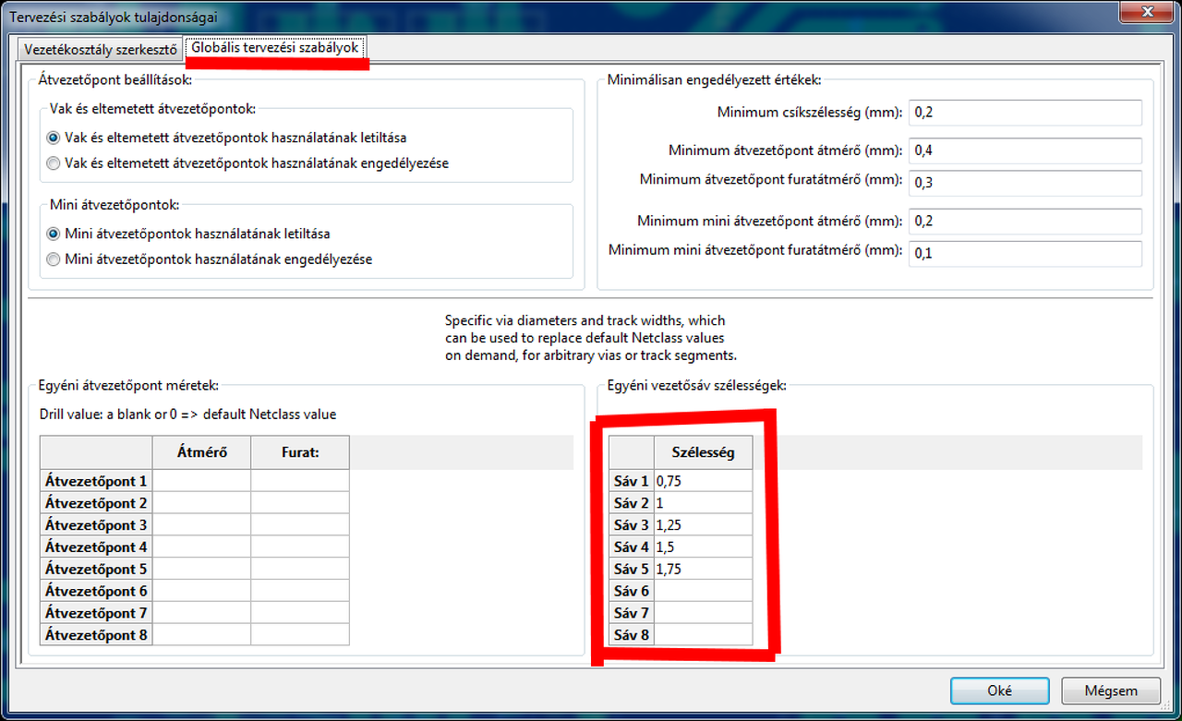Click the Minimum átvezetőpont furatátmérő field
The width and height of the screenshot is (1182, 721).
coord(1026,182)
